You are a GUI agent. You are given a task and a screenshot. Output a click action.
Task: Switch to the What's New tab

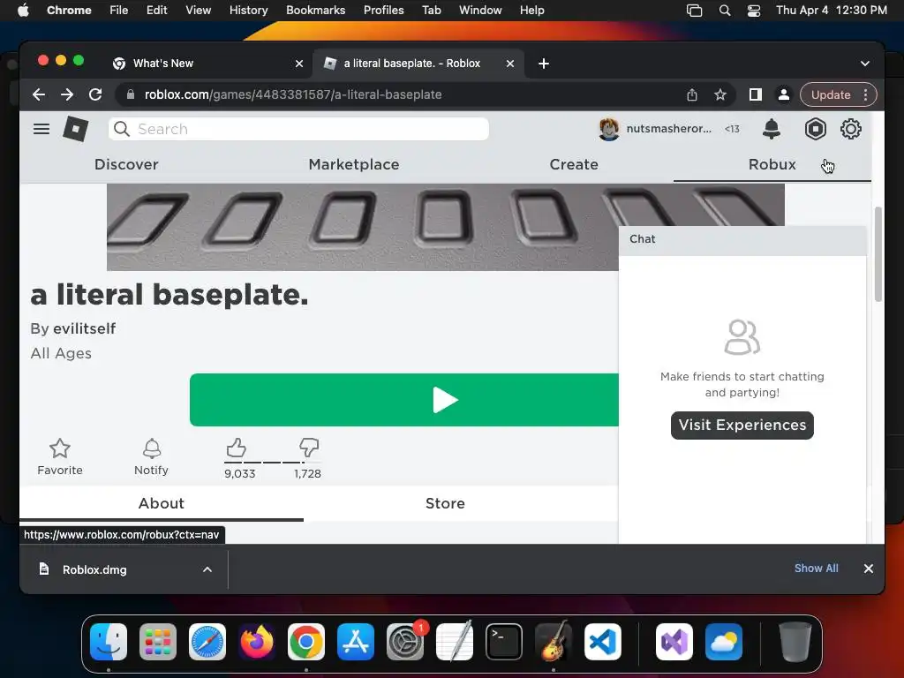point(207,64)
